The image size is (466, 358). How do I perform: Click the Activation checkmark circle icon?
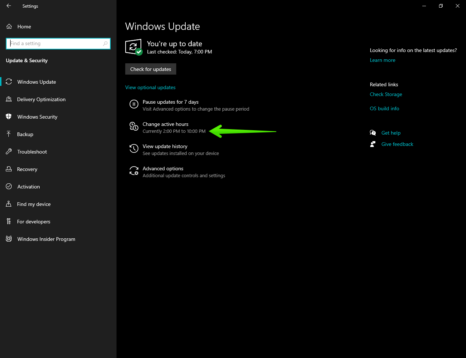click(x=9, y=187)
